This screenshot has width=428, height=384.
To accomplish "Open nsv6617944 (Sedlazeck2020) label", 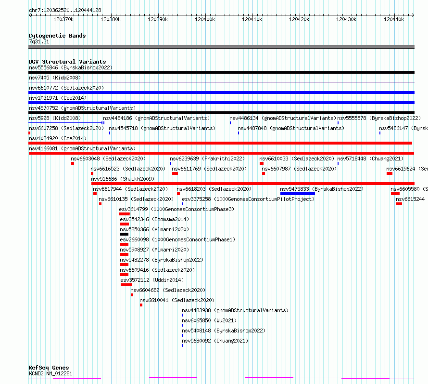I will click(130, 189).
